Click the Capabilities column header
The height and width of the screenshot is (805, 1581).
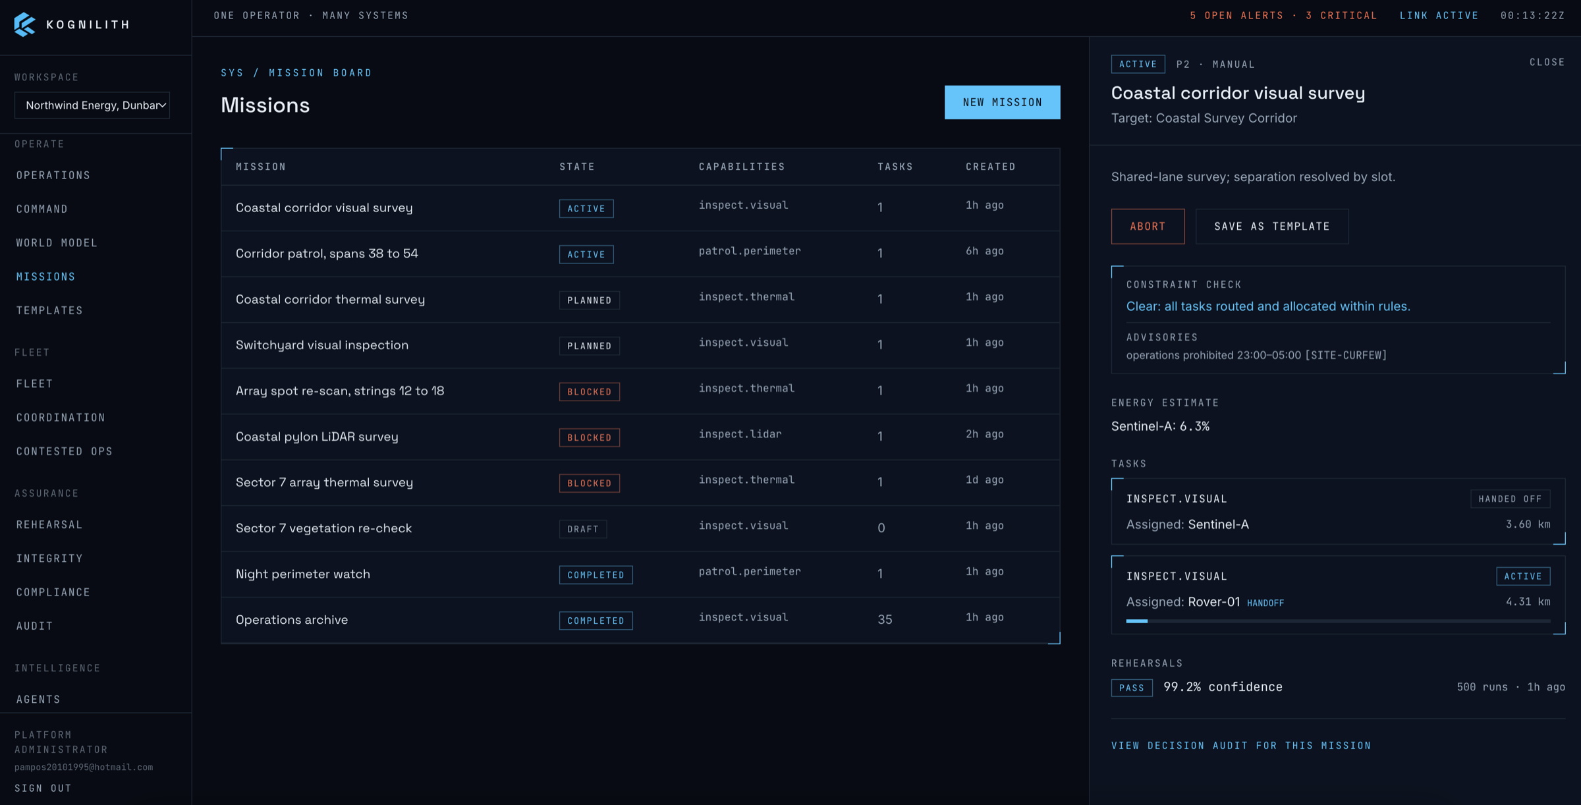[742, 167]
